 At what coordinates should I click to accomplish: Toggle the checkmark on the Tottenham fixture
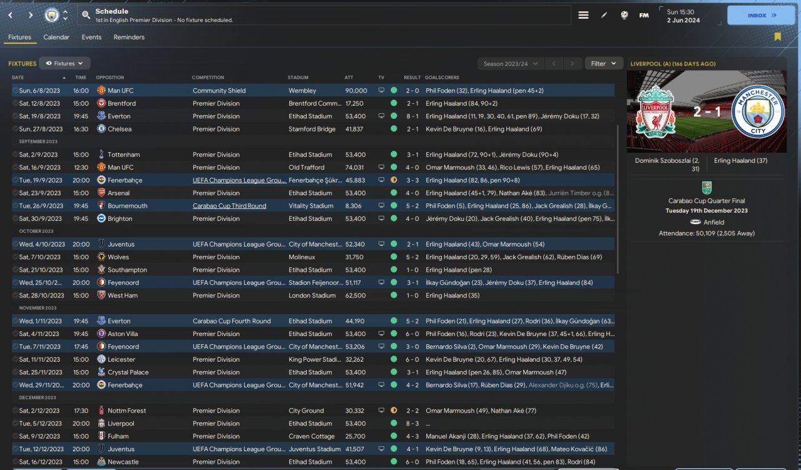(15, 155)
